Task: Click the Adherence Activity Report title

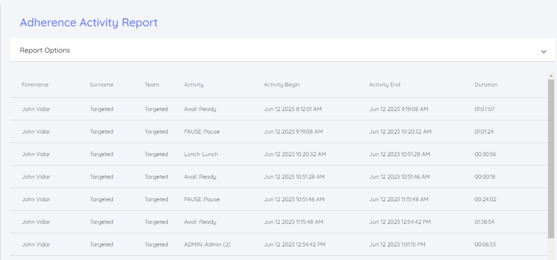Action: pos(89,22)
